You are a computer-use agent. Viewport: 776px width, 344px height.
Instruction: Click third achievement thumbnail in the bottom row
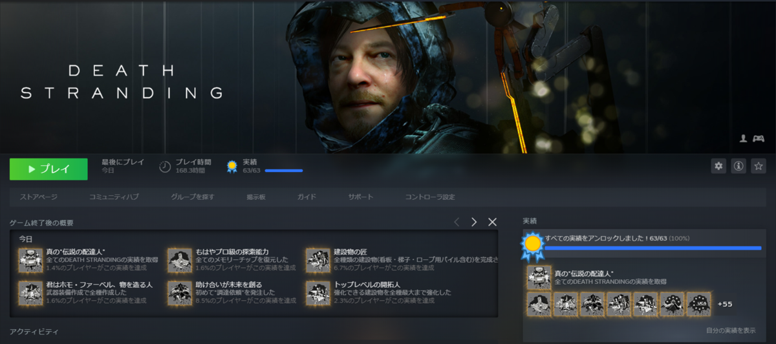[x=592, y=304]
